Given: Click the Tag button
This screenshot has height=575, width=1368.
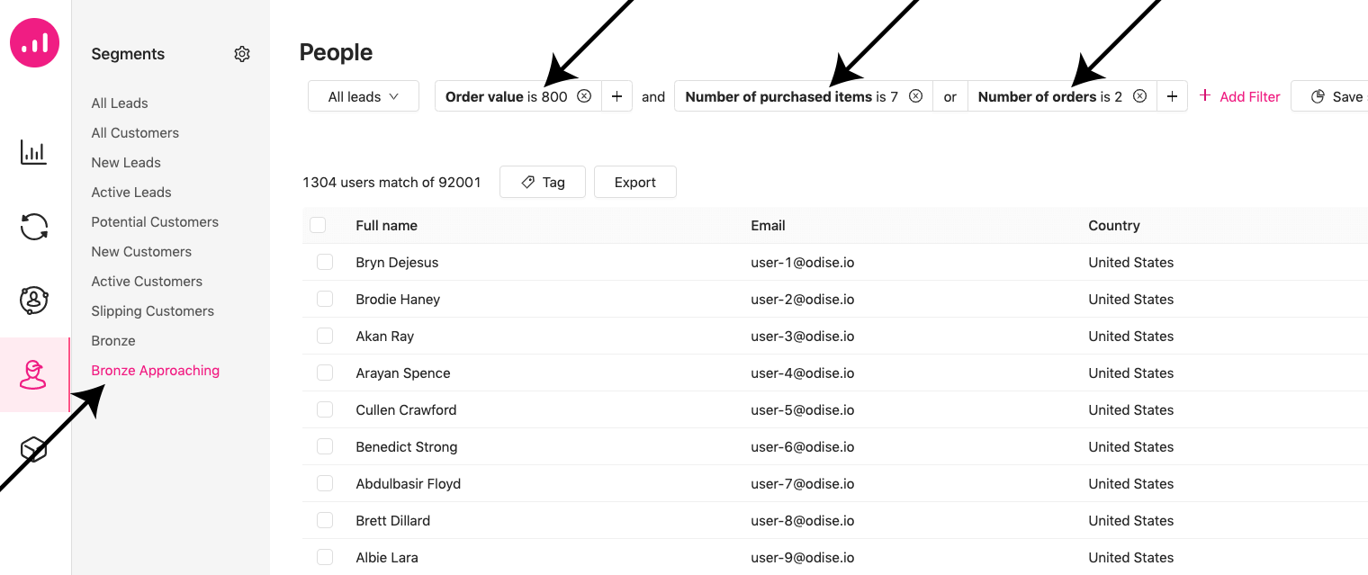Looking at the screenshot, I should [x=543, y=182].
